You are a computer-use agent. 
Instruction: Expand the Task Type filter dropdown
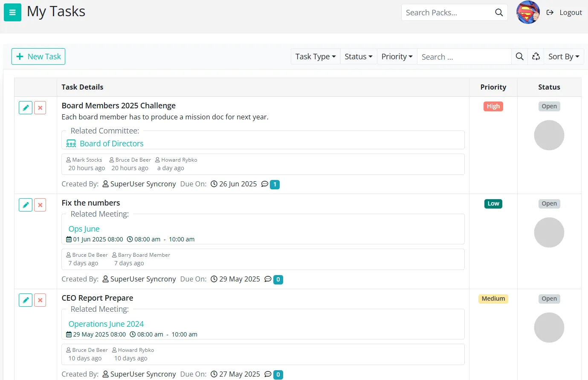(x=315, y=57)
